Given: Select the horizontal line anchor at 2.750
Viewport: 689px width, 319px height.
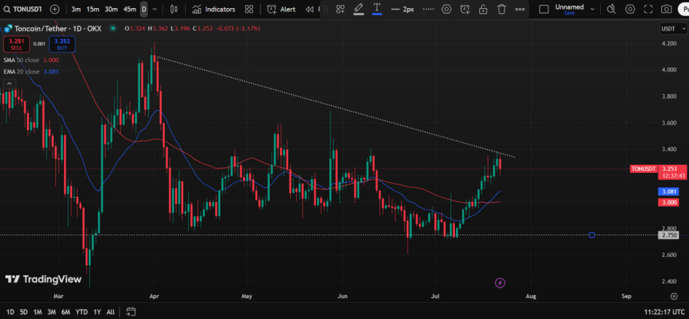Looking at the screenshot, I should point(592,235).
